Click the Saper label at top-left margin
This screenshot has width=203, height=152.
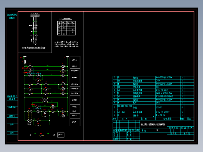coord(12,15)
